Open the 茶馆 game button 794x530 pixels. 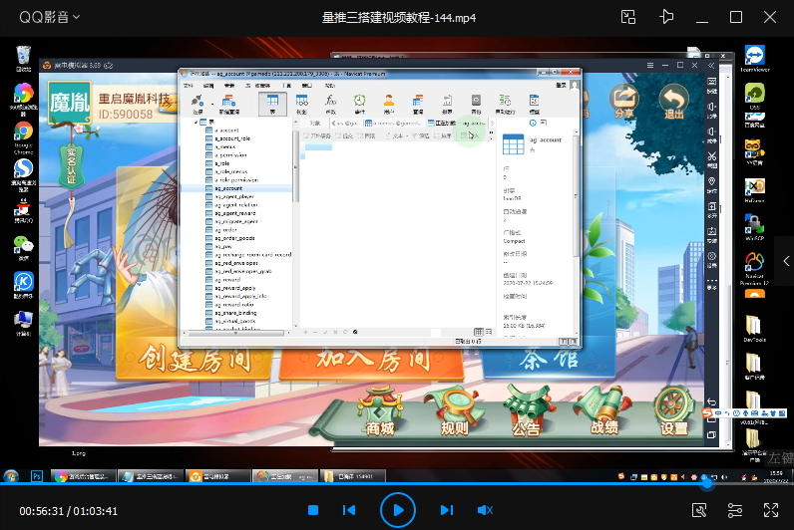tap(549, 361)
